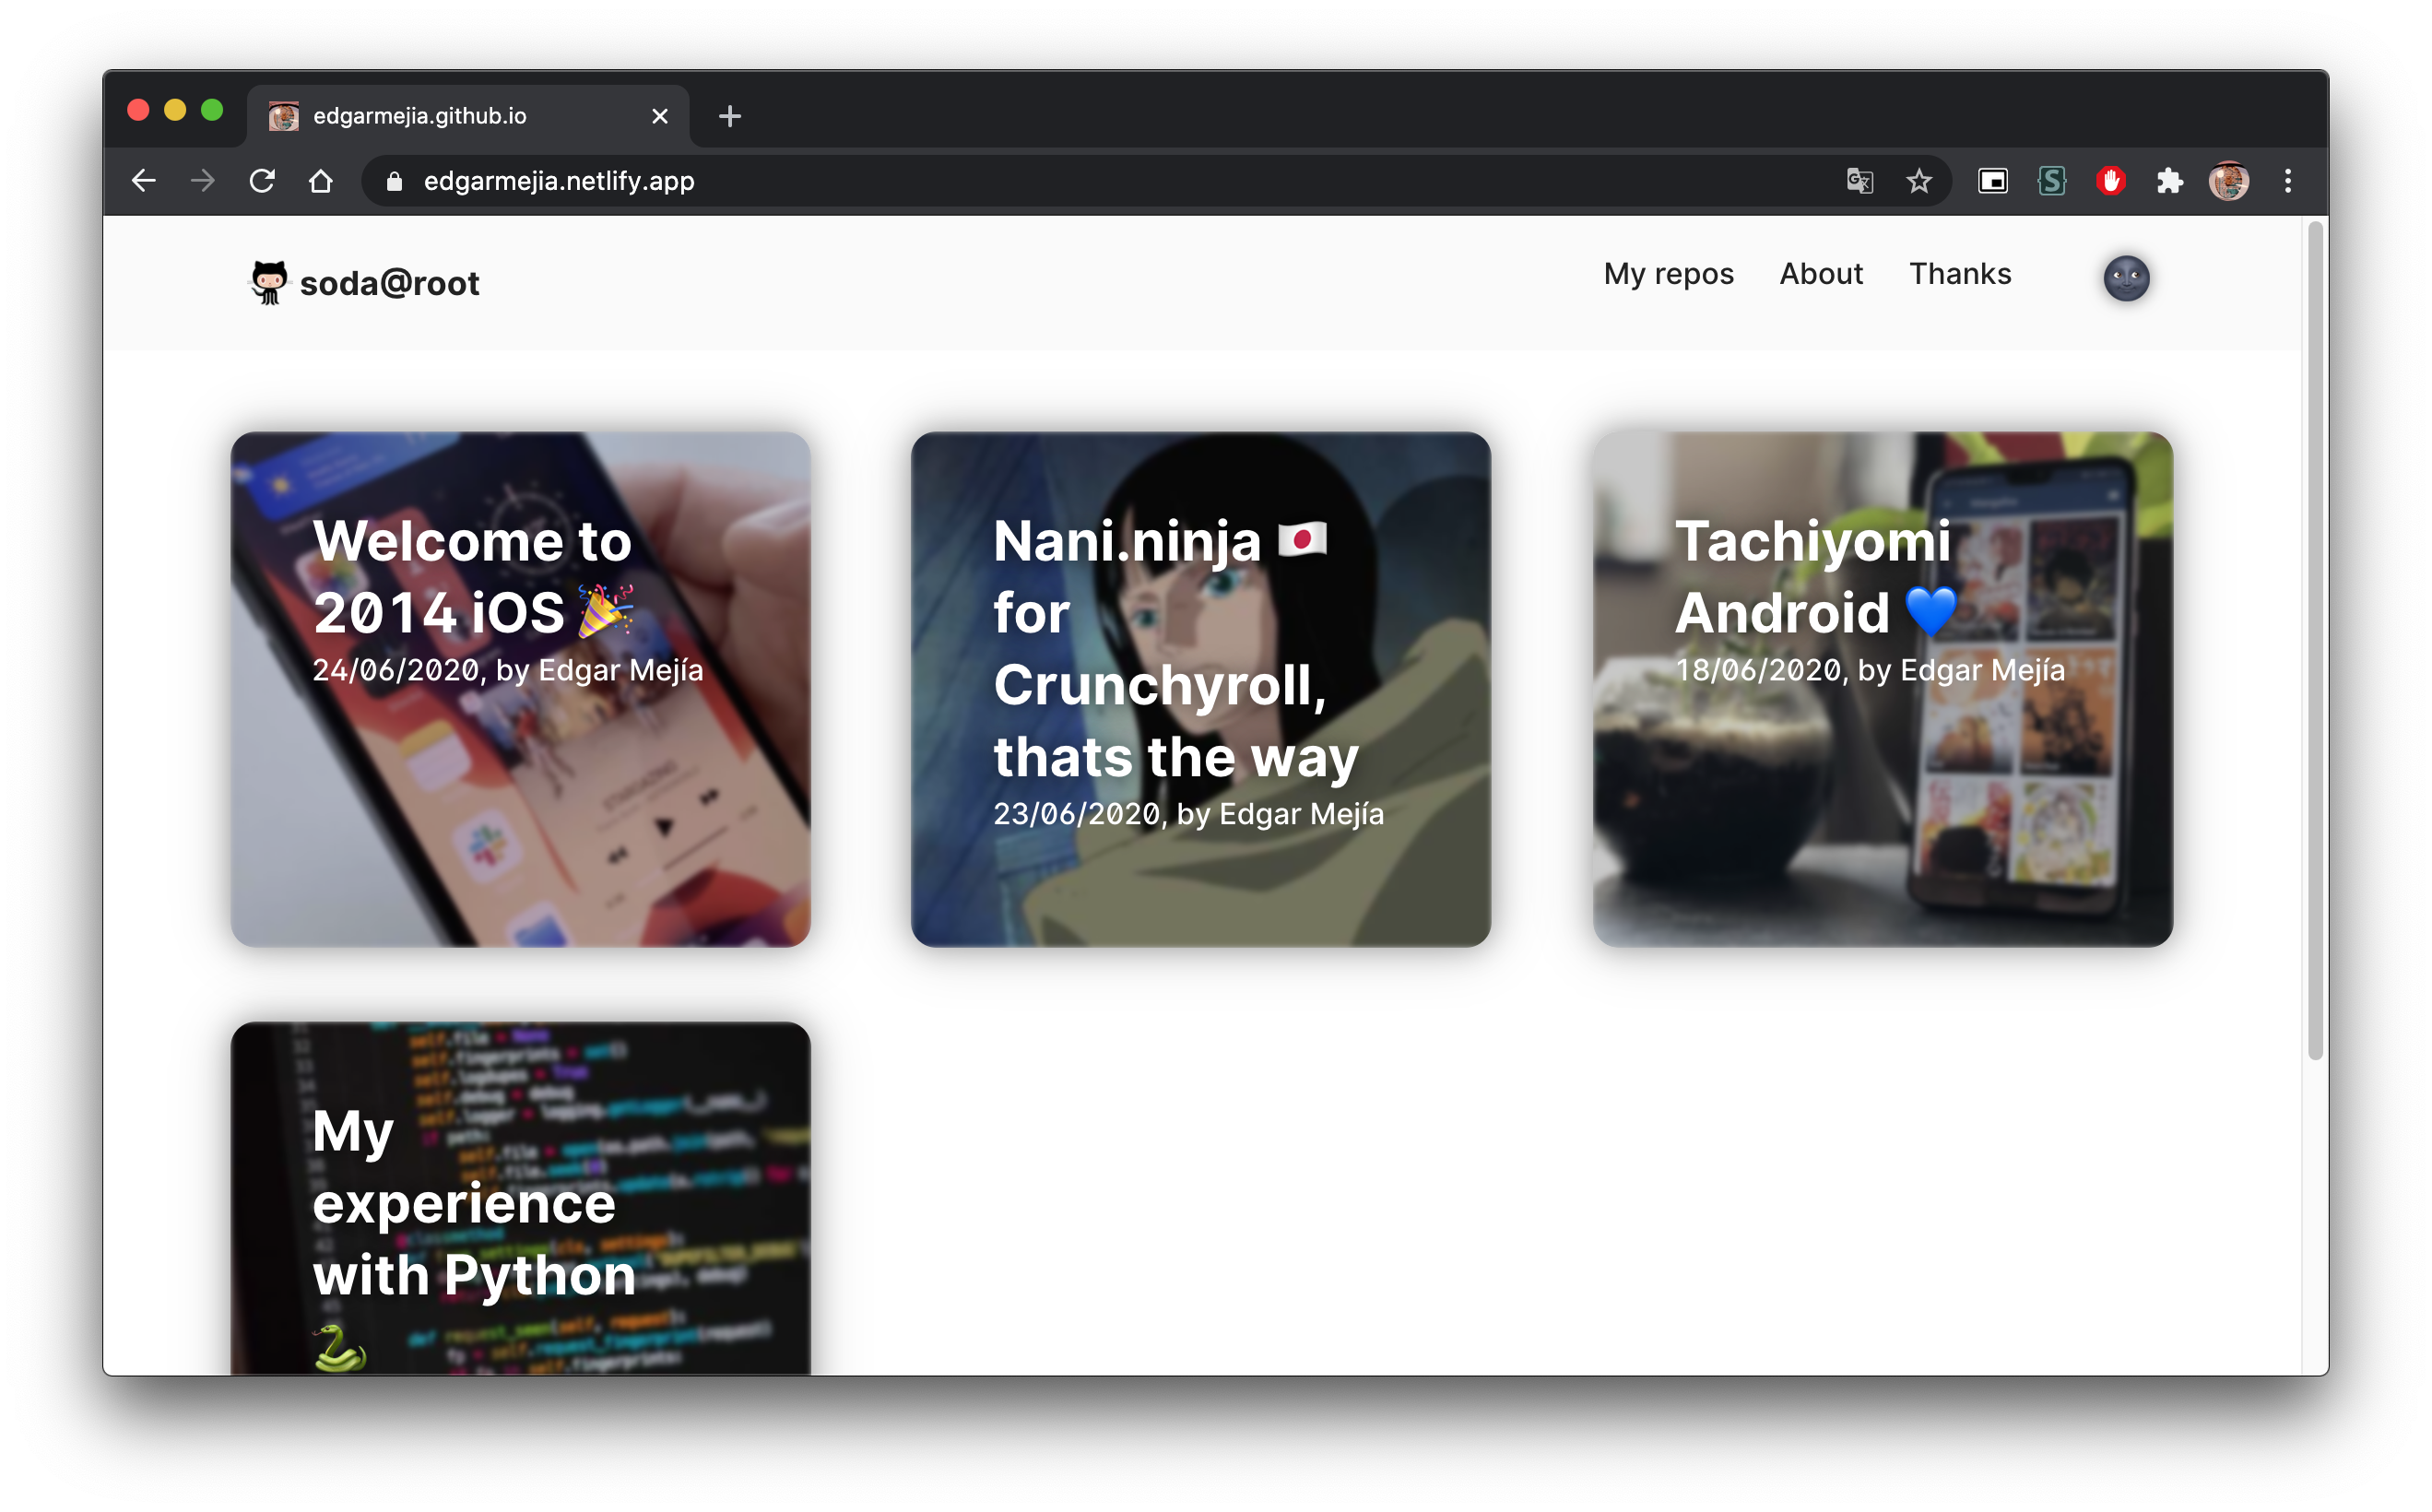
Task: Open the About page link
Action: tap(1820, 274)
